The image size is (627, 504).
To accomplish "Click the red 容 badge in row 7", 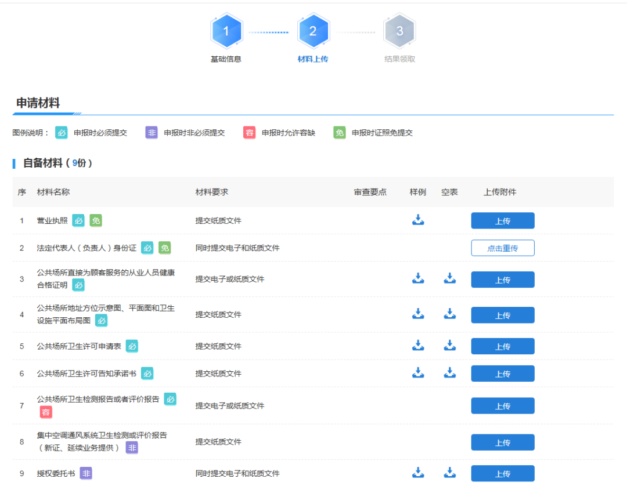I will [x=46, y=412].
